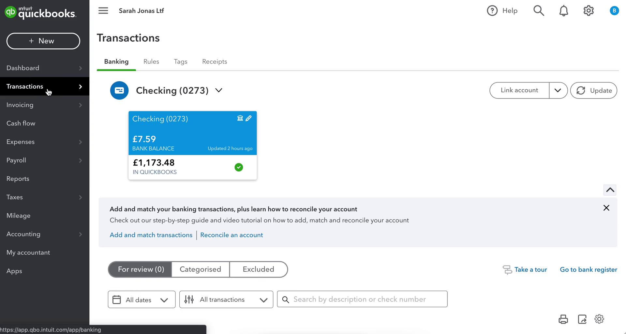626x334 pixels.
Task: Click the green reconciled checkmark icon
Action: click(239, 167)
